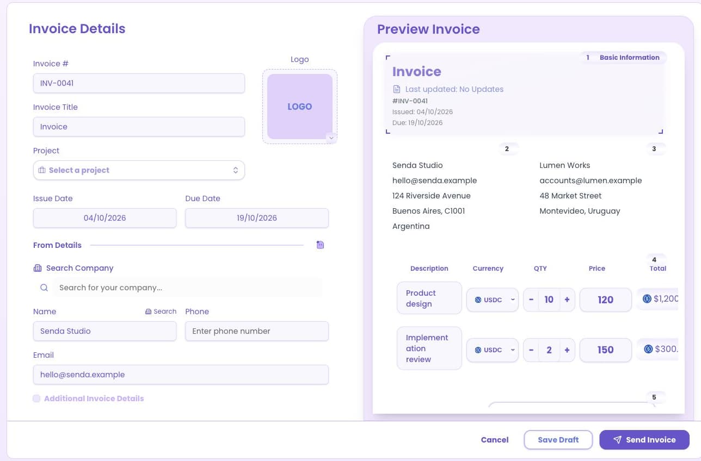
Task: Increase quantity for Product design
Action: pos(567,300)
